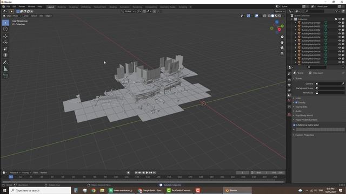
Task: Click the Outliner search field
Action: [x=314, y=11]
